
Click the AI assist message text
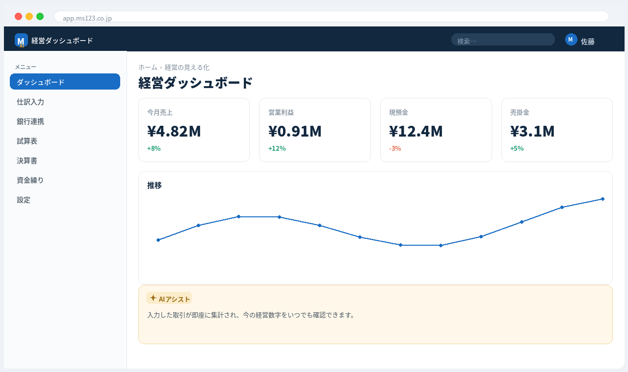click(251, 315)
